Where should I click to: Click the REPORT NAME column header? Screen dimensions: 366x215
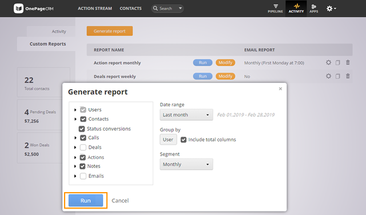click(109, 50)
